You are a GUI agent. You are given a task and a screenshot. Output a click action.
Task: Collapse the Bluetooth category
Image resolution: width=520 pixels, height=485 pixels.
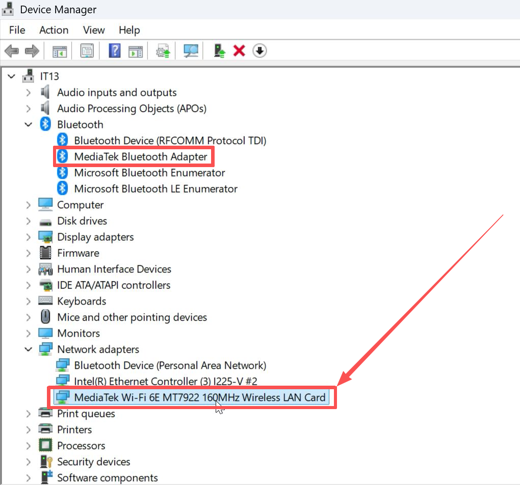click(x=29, y=125)
